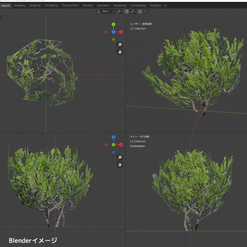Open the Texture Paint workspace
The width and height of the screenshot is (247, 247).
[70, 5]
